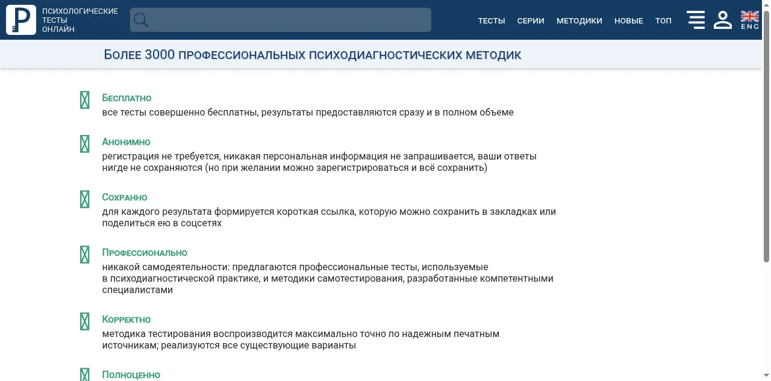Open the hamburger menu icon
The image size is (771, 381).
(696, 20)
